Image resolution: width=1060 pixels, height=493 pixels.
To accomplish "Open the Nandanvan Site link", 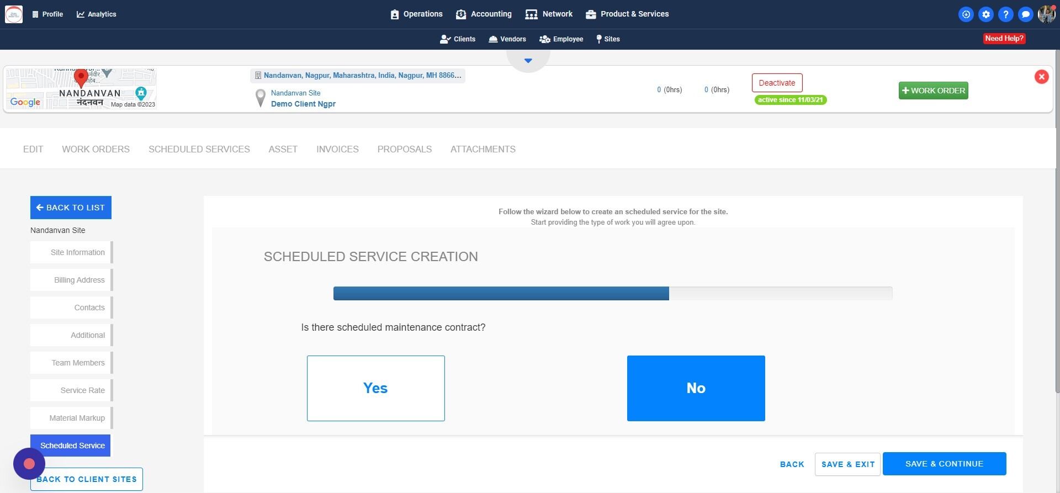I will pos(295,93).
